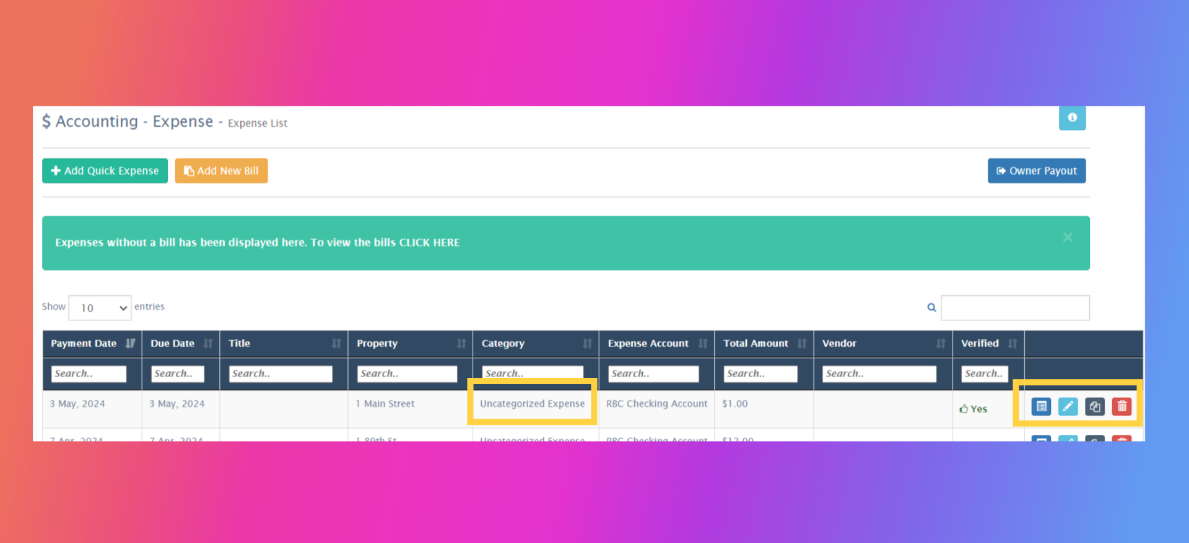This screenshot has height=543, width=1189.
Task: Focus the Total Amount search field
Action: [760, 374]
